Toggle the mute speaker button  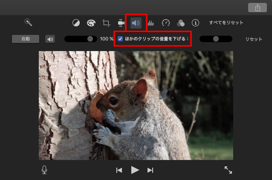point(50,39)
